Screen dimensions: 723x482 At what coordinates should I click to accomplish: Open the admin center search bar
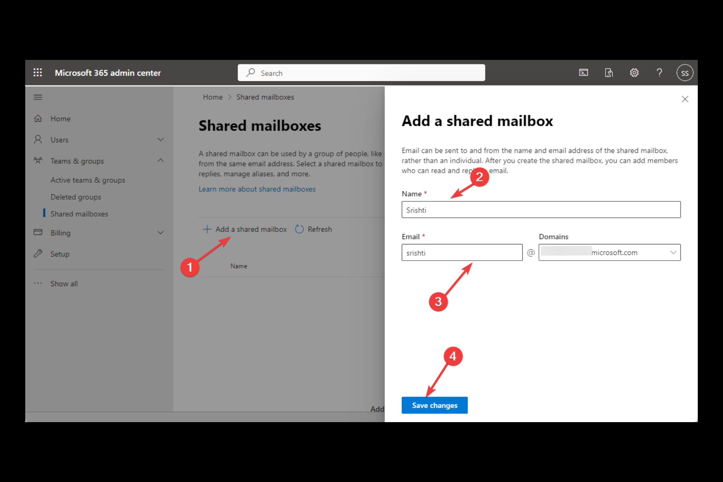pos(361,73)
